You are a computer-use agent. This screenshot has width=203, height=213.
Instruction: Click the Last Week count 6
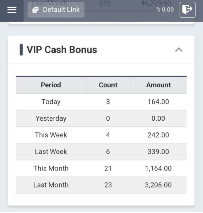click(108, 152)
